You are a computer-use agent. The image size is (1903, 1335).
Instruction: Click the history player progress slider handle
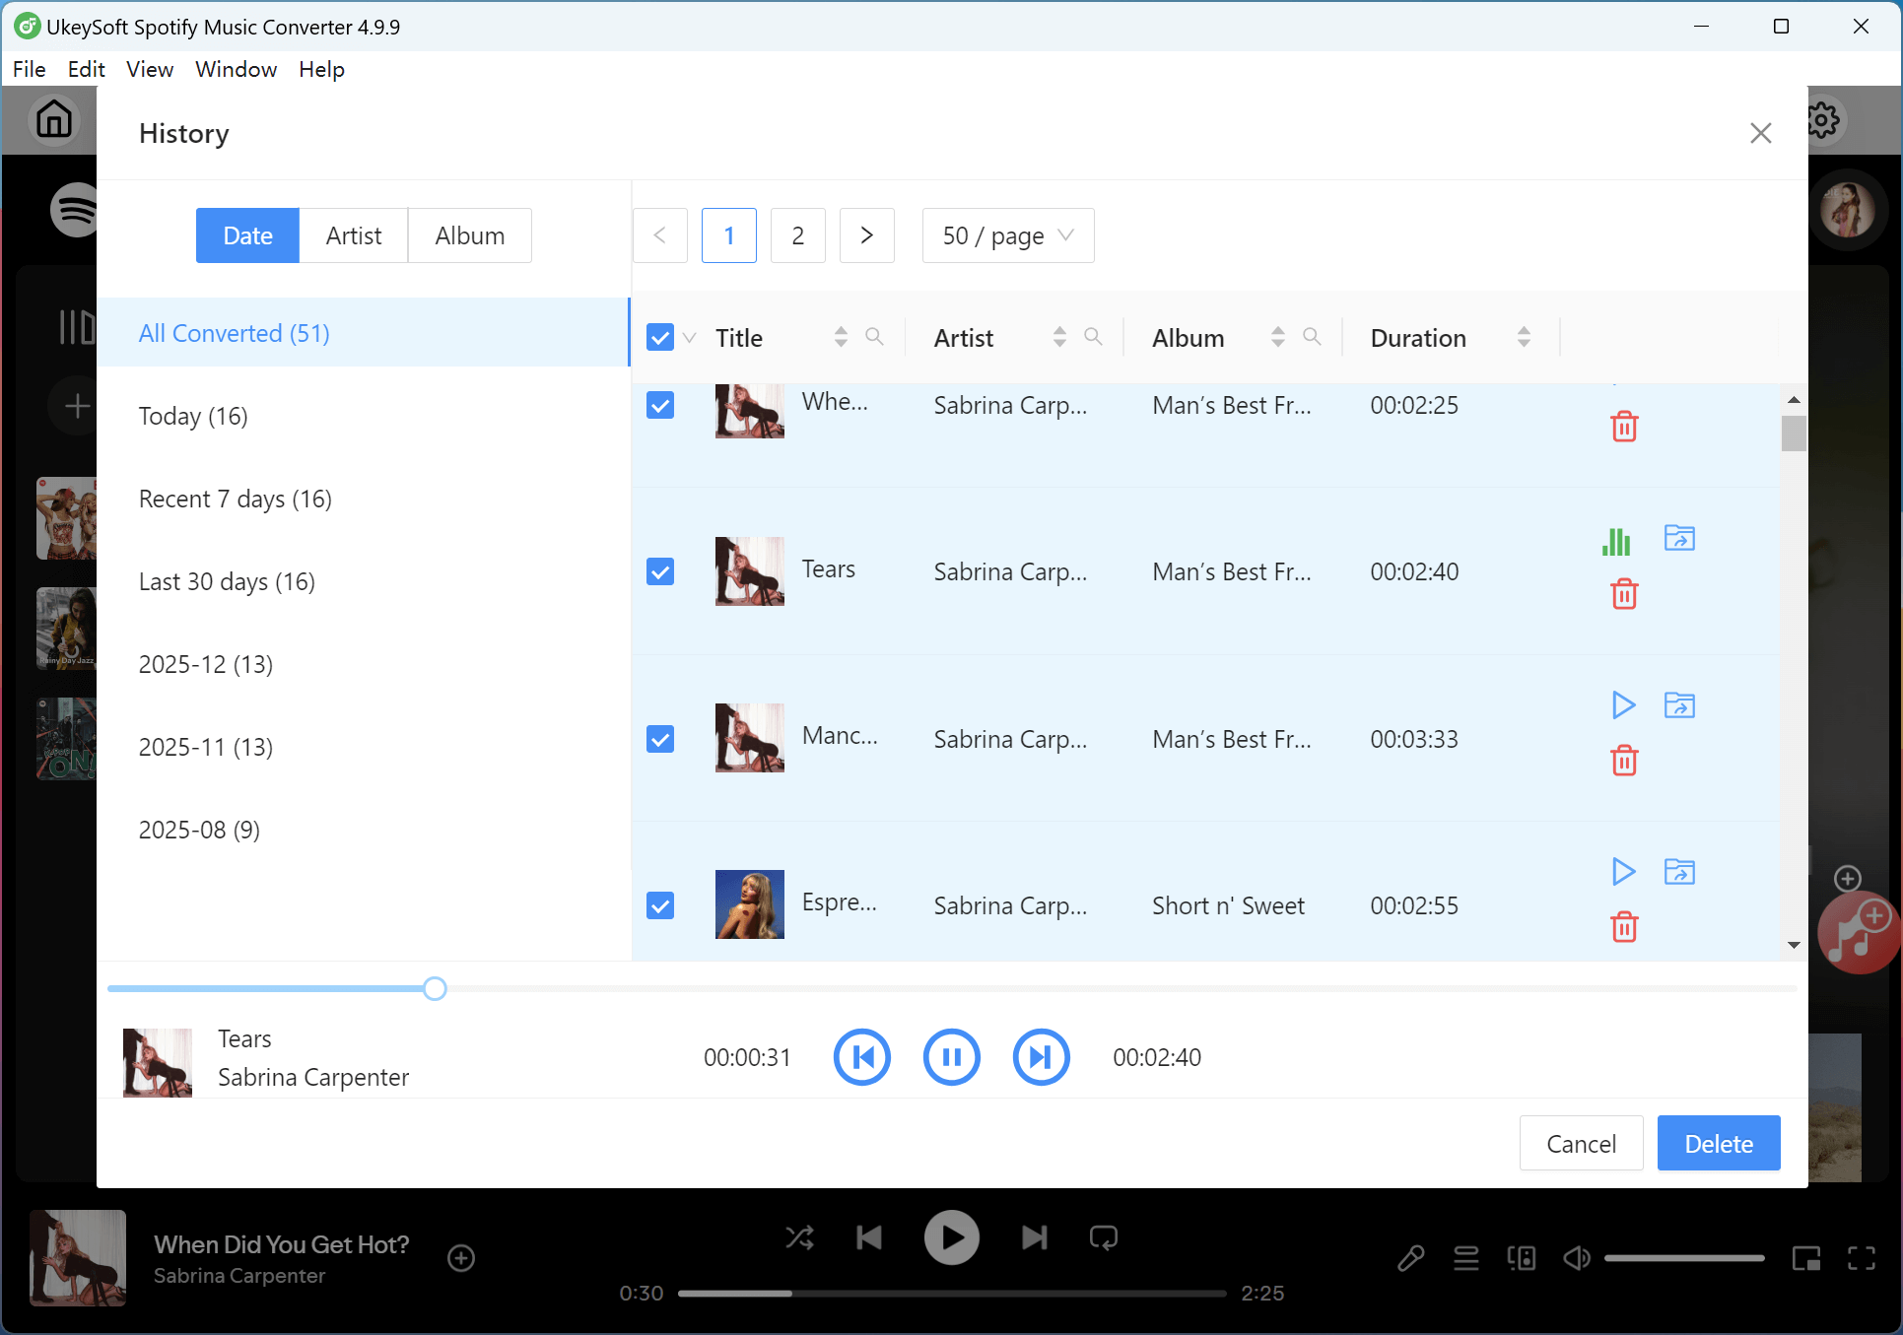pos(435,988)
